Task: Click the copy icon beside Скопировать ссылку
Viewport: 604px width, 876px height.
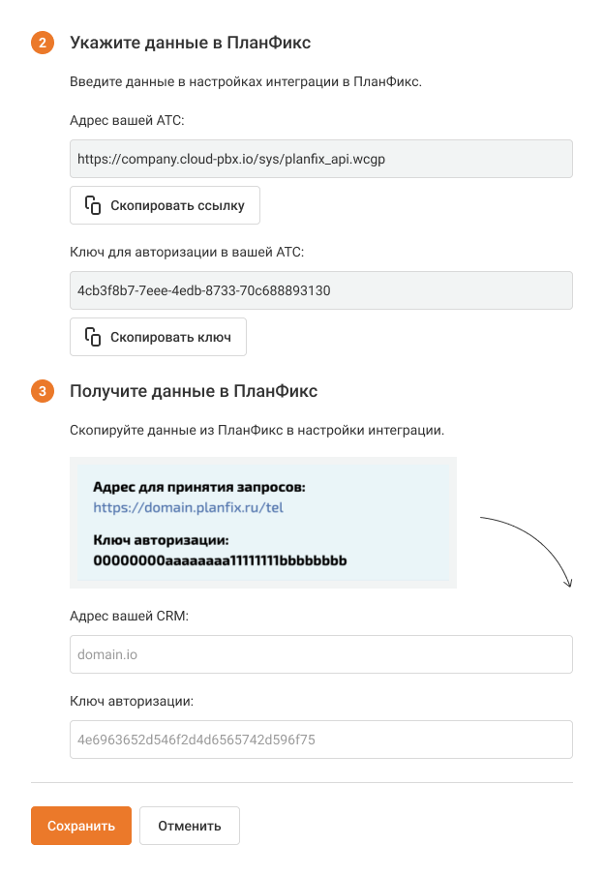Action: [x=93, y=205]
